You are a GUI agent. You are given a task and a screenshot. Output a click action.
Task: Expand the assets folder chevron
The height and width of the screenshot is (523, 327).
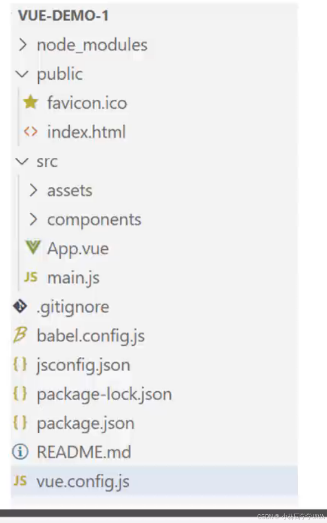point(33,190)
